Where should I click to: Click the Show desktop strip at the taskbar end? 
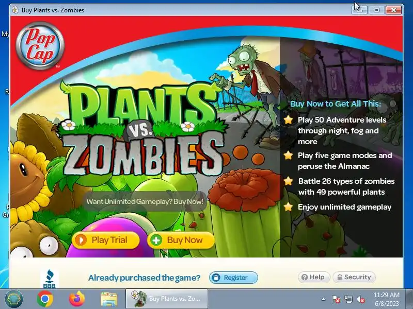(409, 299)
